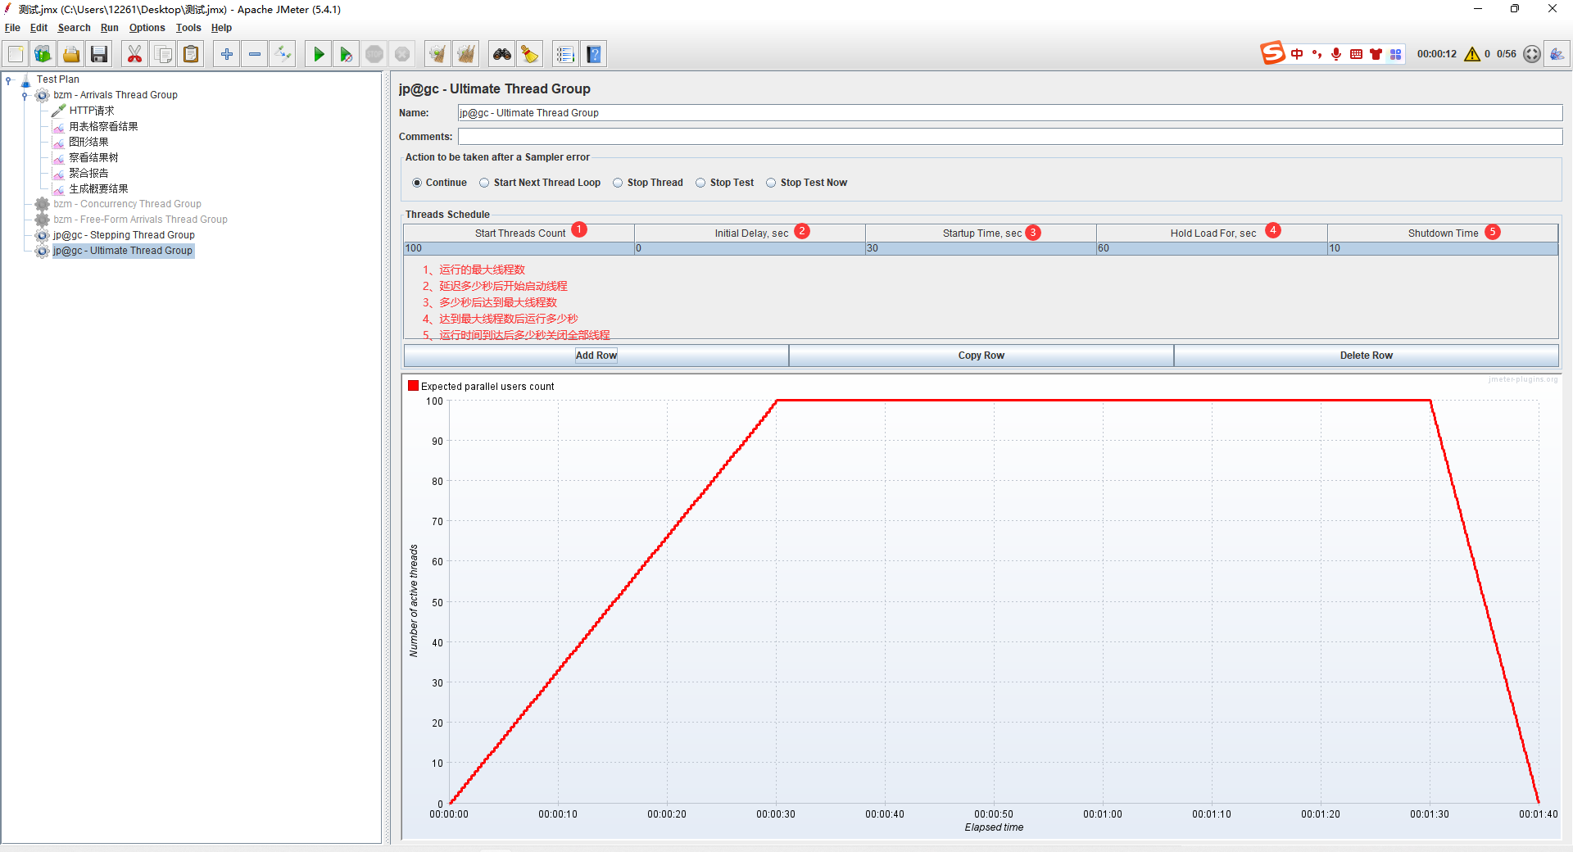Open the Run menu
Viewport: 1573px width, 852px height.
tap(110, 28)
